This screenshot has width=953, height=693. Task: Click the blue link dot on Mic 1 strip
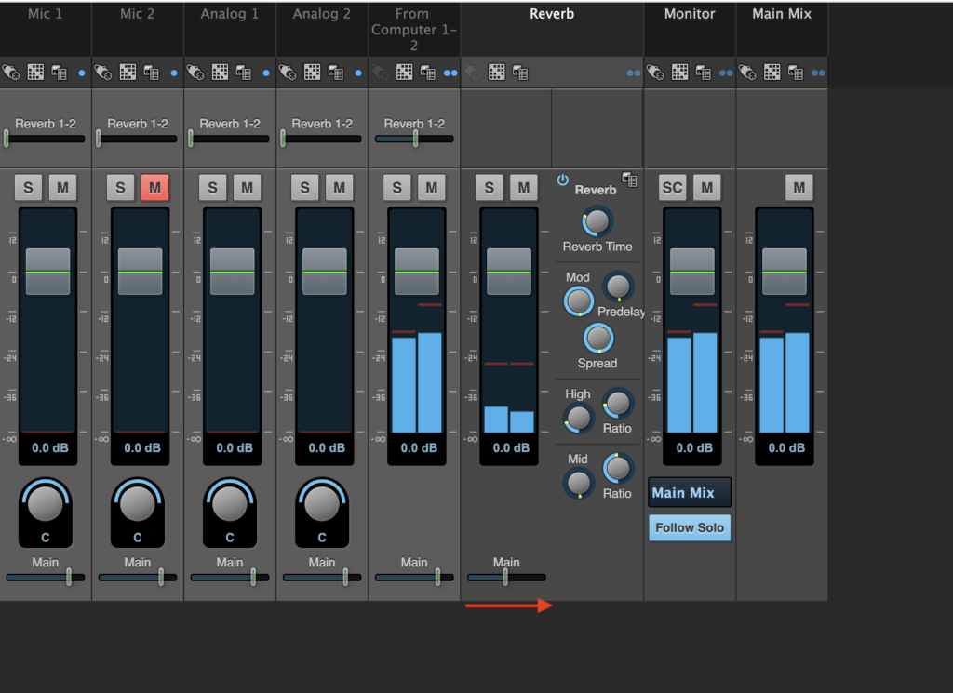(81, 72)
